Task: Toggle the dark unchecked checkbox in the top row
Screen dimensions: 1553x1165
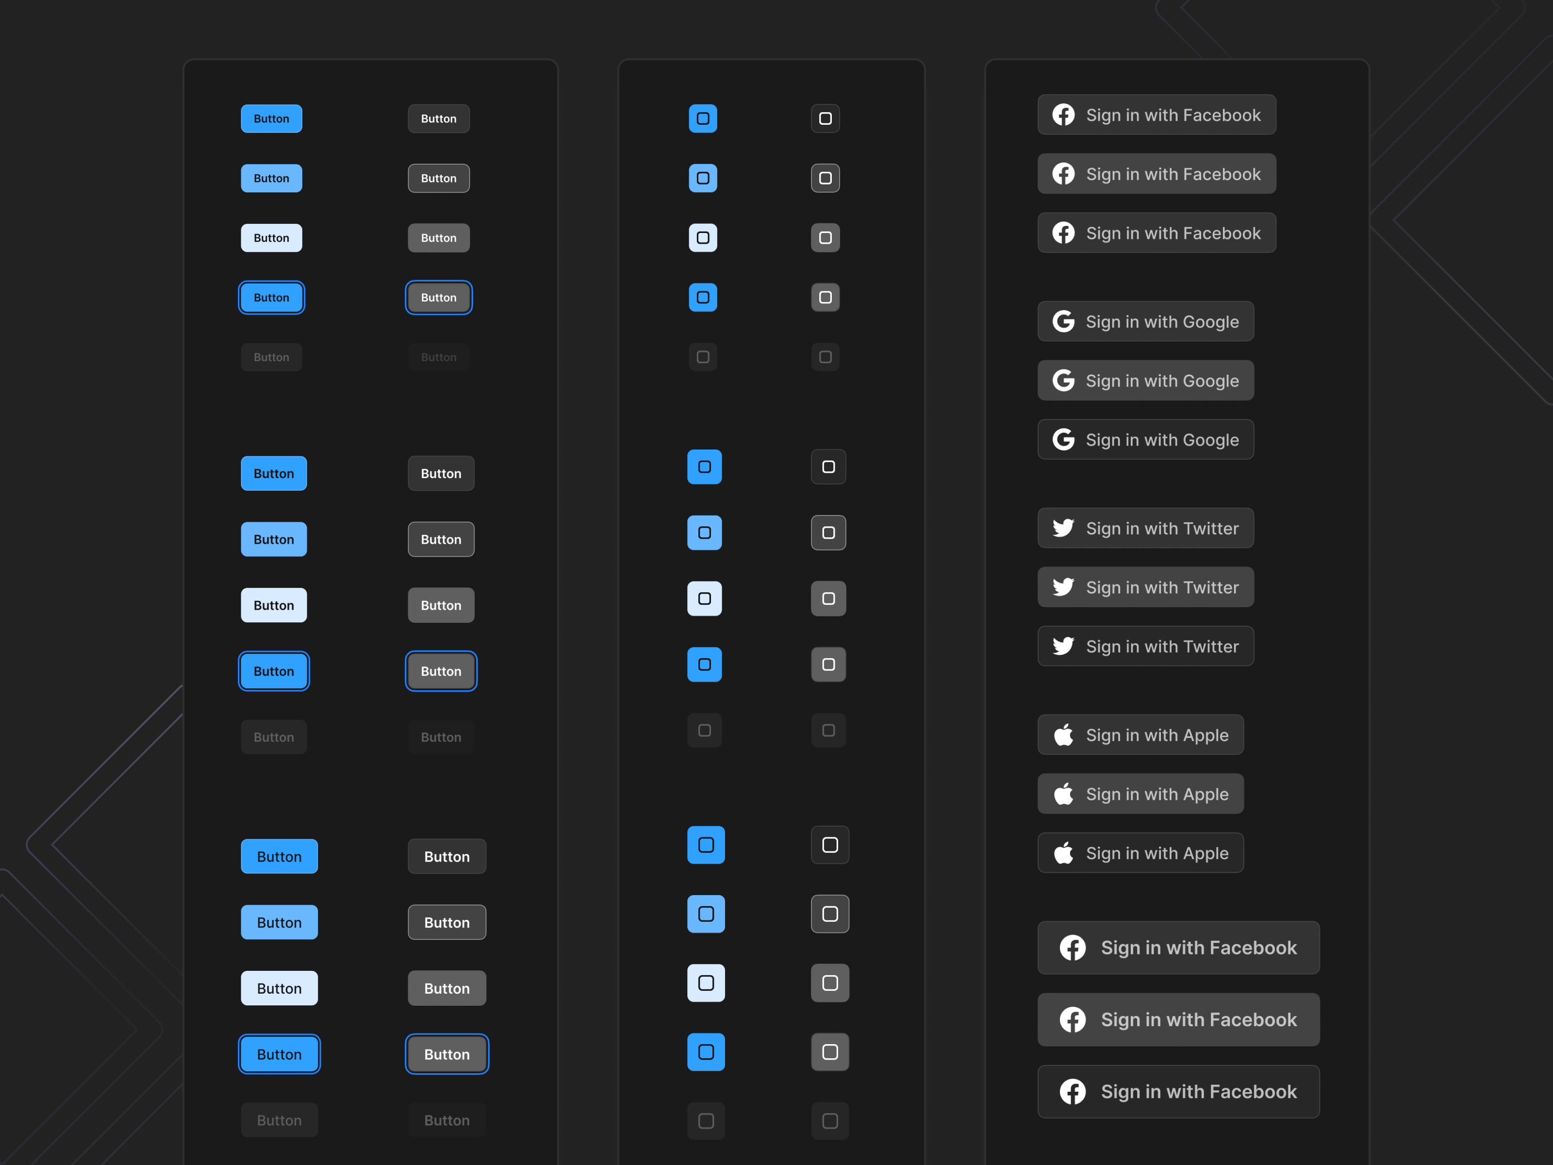Action: point(825,118)
